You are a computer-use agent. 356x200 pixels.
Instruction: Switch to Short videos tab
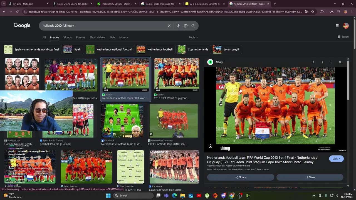(x=97, y=37)
